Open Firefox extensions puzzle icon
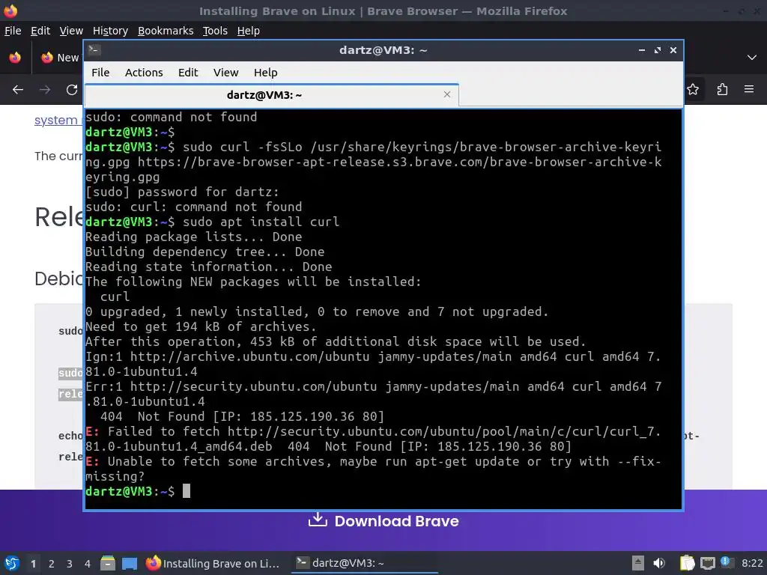 click(x=722, y=90)
